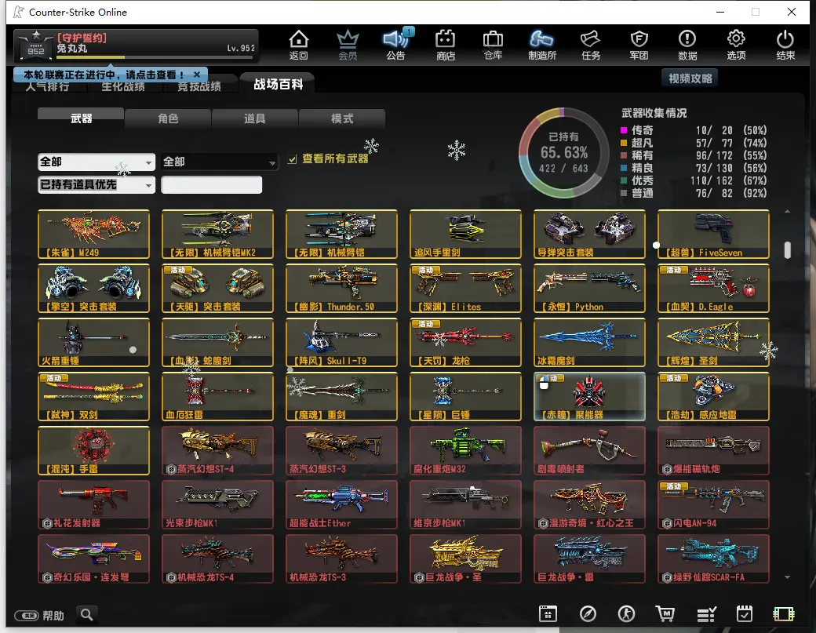Select the 竞技战绩 tab
This screenshot has width=816, height=633.
point(199,86)
